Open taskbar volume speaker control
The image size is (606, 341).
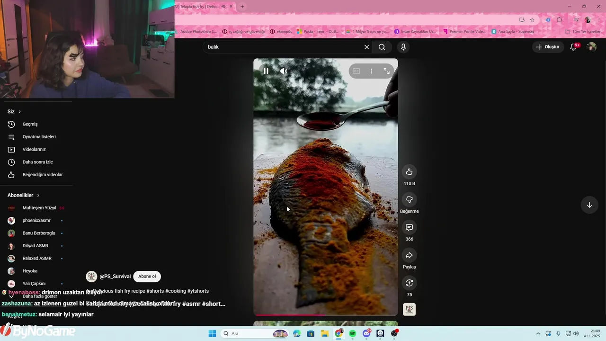(x=576, y=333)
